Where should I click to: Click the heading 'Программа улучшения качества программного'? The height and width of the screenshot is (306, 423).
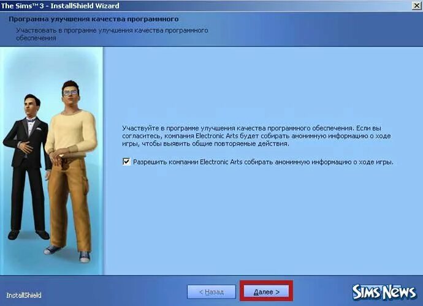pos(94,19)
